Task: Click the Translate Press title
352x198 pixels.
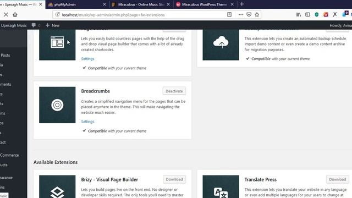Action: pyautogui.click(x=260, y=180)
